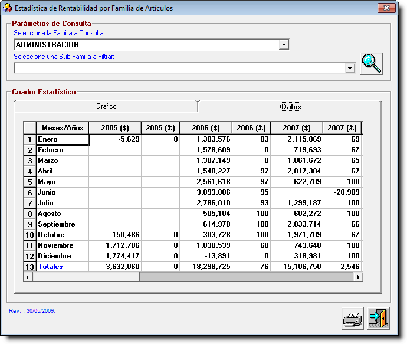Close the Estadística de Rentabilidad window

tap(386, 8)
